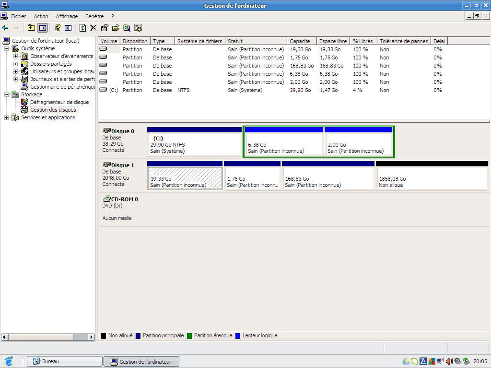Click the Help toolbar icon
491x368 pixels.
click(57, 28)
